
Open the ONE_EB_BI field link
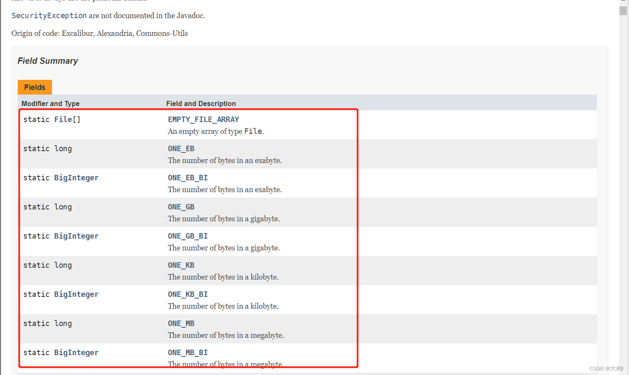[x=188, y=178]
